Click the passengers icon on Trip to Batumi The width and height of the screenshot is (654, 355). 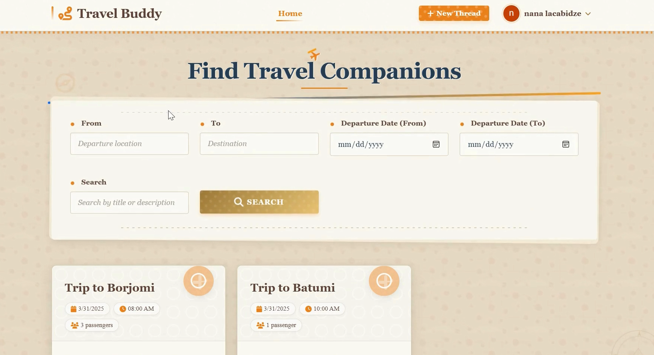260,325
